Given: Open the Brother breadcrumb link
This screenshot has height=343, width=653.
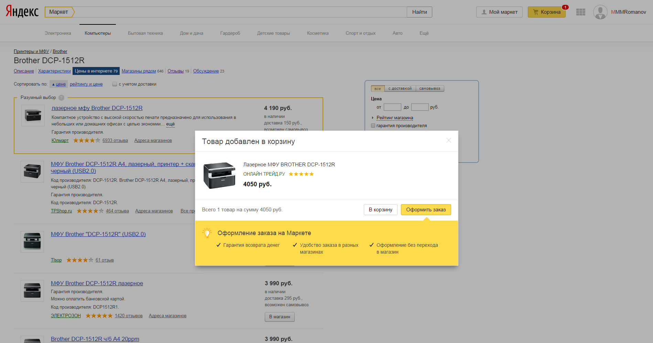Looking at the screenshot, I should (60, 52).
